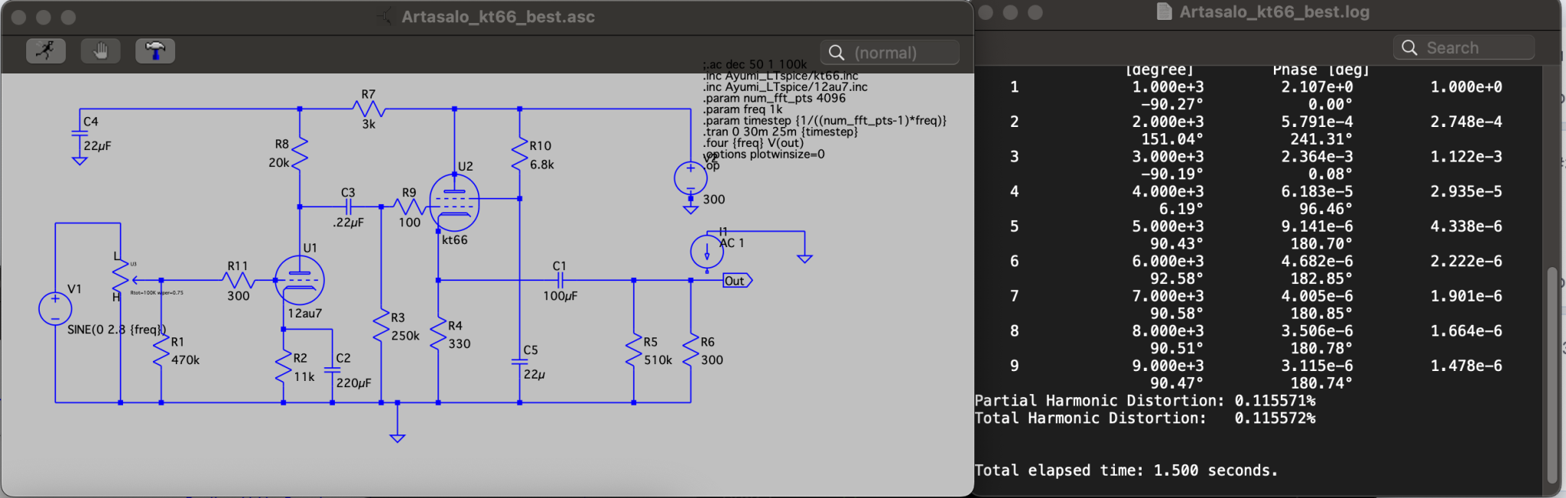Select the C1 100µF output capacitor
The width and height of the screenshot is (1566, 498).
[560, 280]
